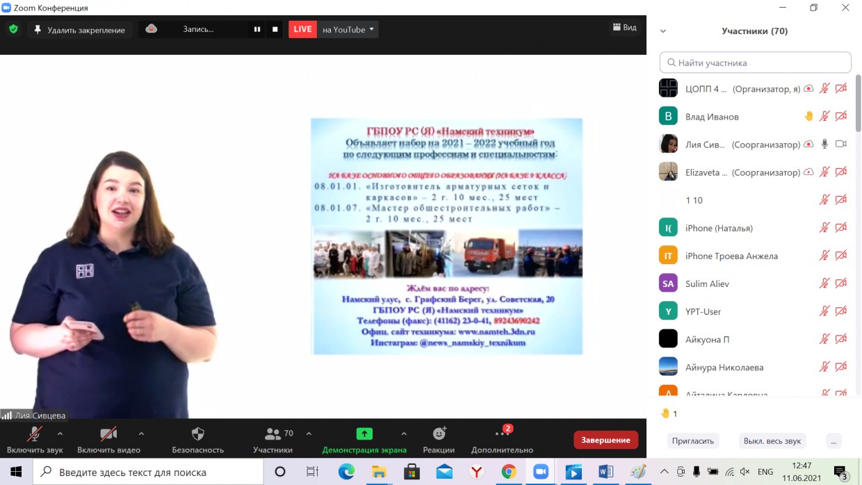Click Выкл. весь звук mute all button
862x485 pixels.
tap(772, 441)
